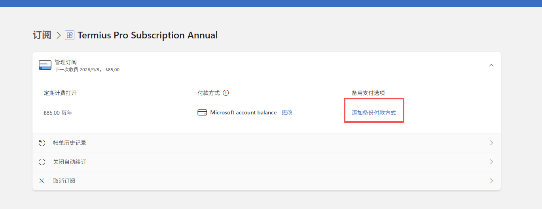Expand 关闭自动续订 using its right chevron
Screen dimensions: 542x209
click(491, 162)
